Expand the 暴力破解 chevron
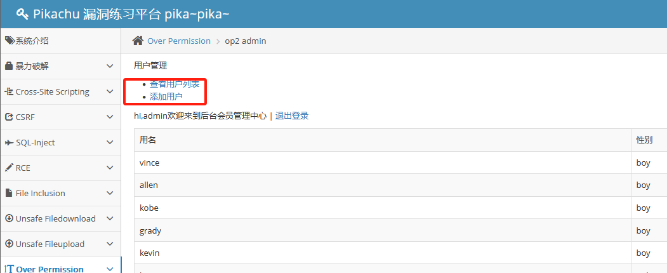This screenshot has height=273, width=667. (110, 66)
